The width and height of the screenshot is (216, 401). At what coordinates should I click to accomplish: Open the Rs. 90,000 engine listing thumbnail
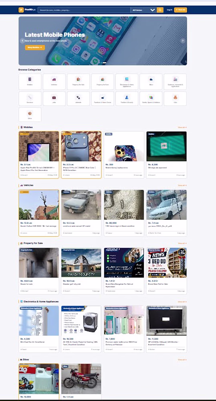coord(124,205)
